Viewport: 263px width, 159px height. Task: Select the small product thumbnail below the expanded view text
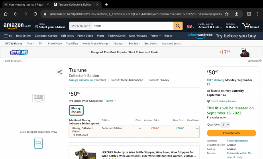tap(38, 143)
